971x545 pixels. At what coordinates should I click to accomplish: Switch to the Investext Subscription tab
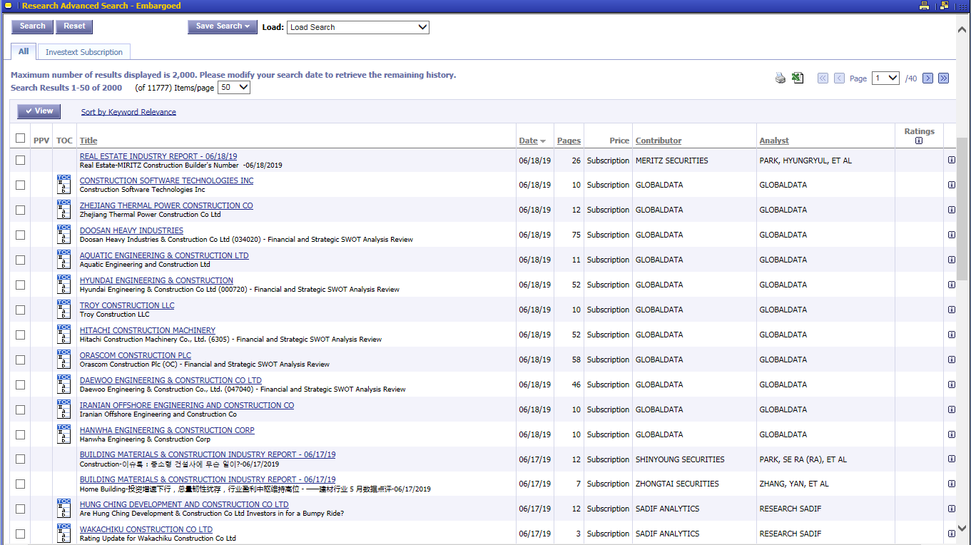pos(84,52)
